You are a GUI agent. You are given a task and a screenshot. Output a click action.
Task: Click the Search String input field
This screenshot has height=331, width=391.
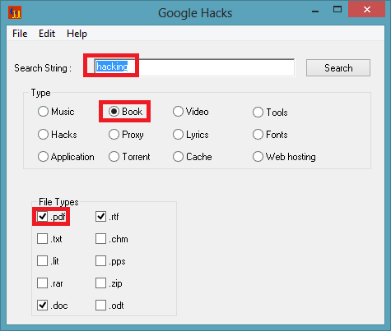pyautogui.click(x=194, y=67)
